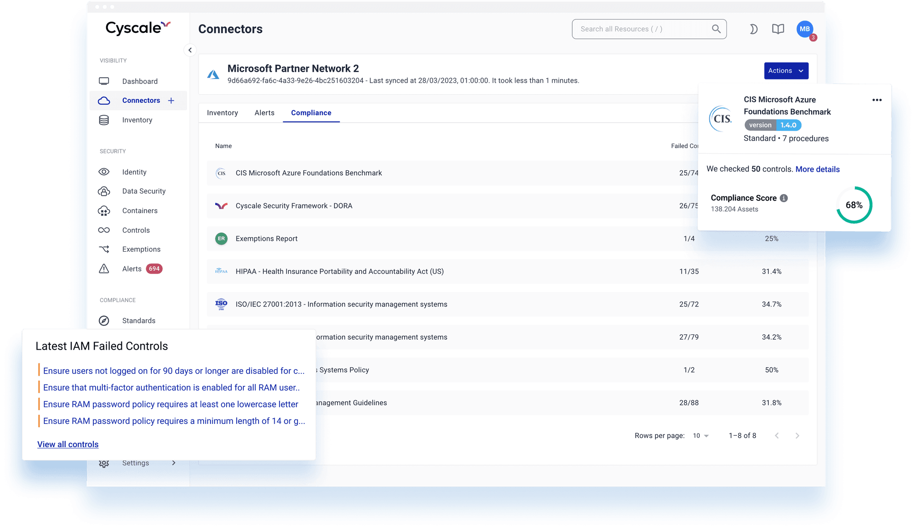Viewport: 914px width, 529px height.
Task: Click the More details link
Action: [x=817, y=169]
